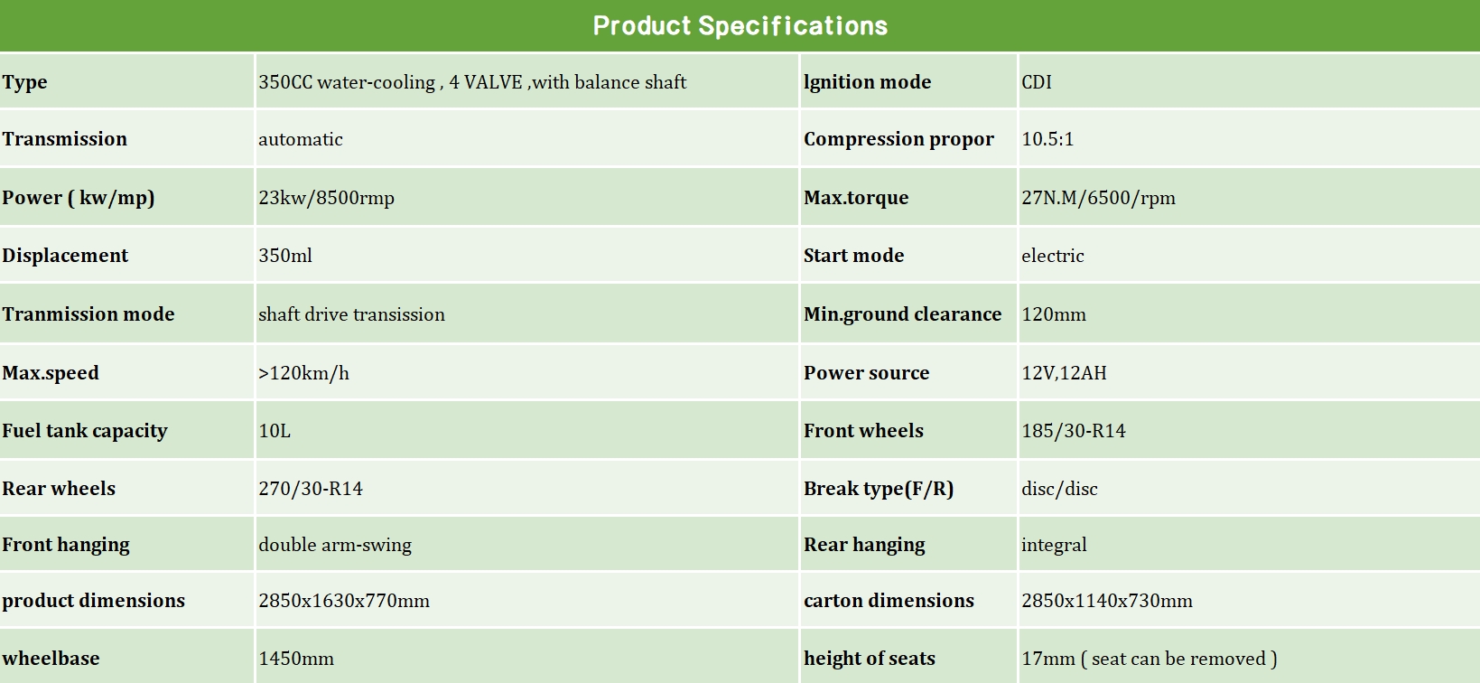Click the wheelbase 1450mm value

click(x=296, y=659)
